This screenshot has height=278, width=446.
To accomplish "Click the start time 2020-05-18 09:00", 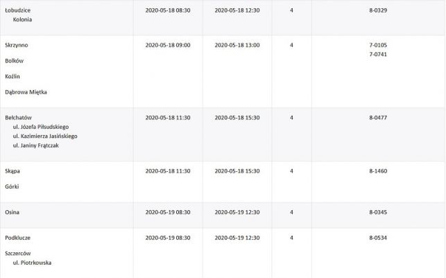I will pos(168,45).
